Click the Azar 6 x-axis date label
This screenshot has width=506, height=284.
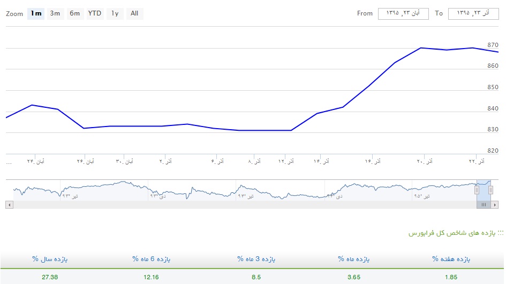click(217, 161)
